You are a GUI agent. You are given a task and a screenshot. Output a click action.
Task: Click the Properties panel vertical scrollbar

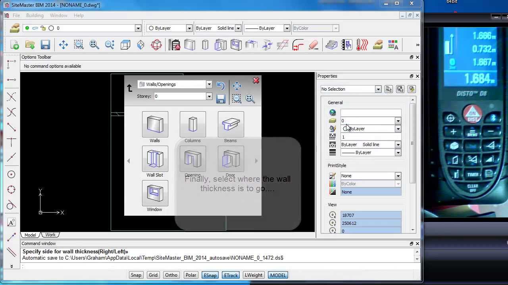click(413, 142)
